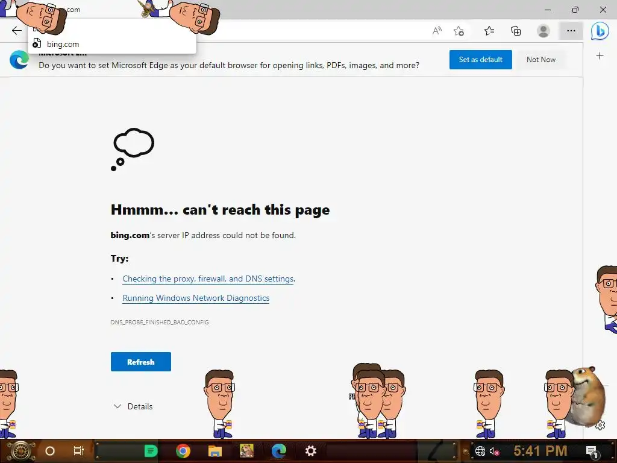
Task: Add sidebar app with plus icon
Action: (600, 56)
